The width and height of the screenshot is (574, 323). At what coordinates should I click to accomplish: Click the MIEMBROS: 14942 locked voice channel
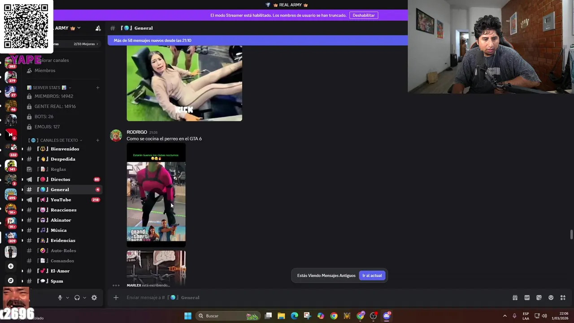pyautogui.click(x=63, y=96)
